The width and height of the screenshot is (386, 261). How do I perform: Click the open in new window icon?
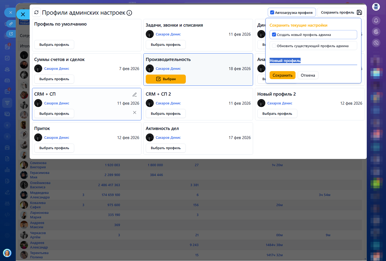11,34
